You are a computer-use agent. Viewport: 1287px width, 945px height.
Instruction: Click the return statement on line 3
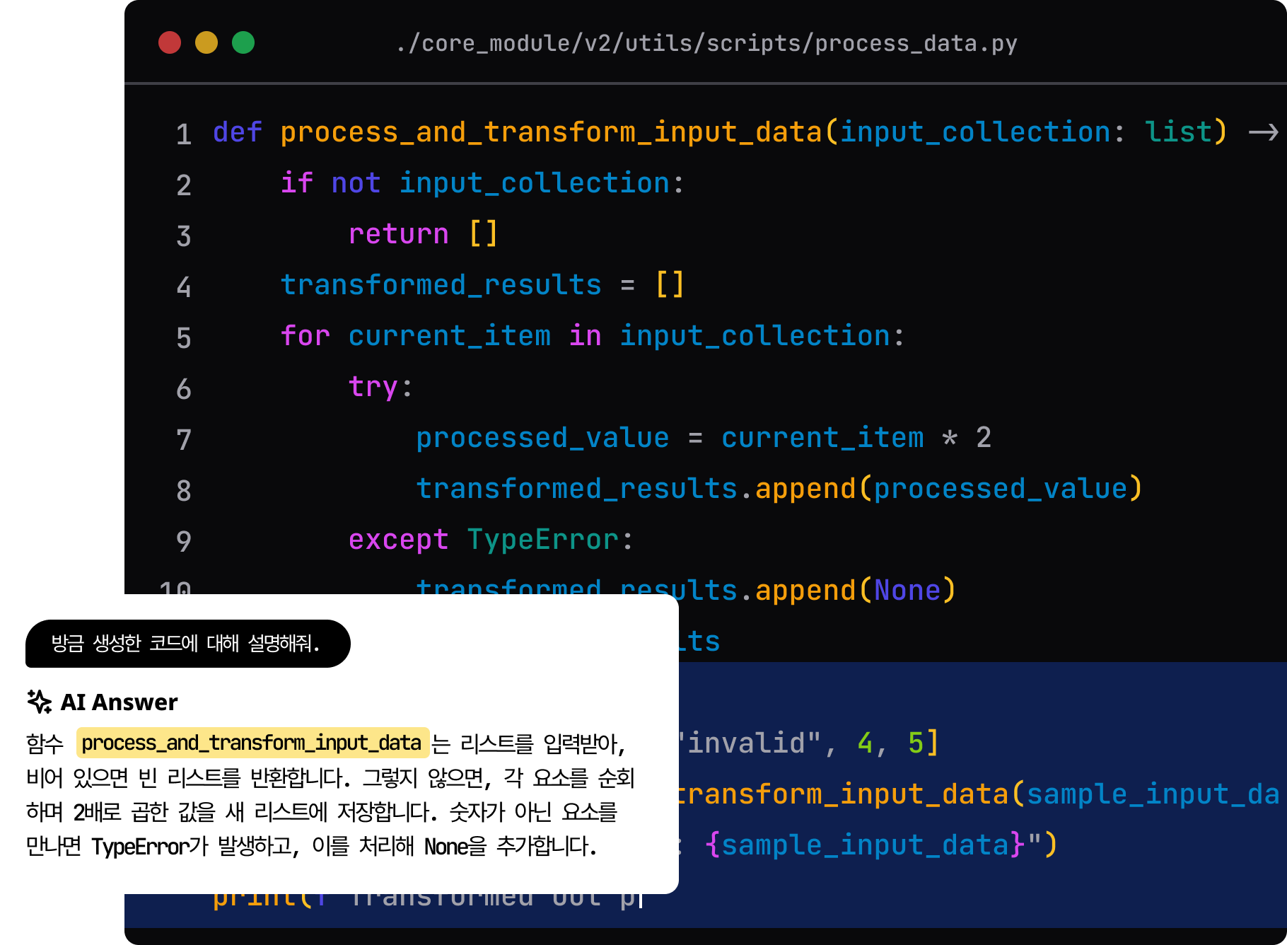pos(398,233)
